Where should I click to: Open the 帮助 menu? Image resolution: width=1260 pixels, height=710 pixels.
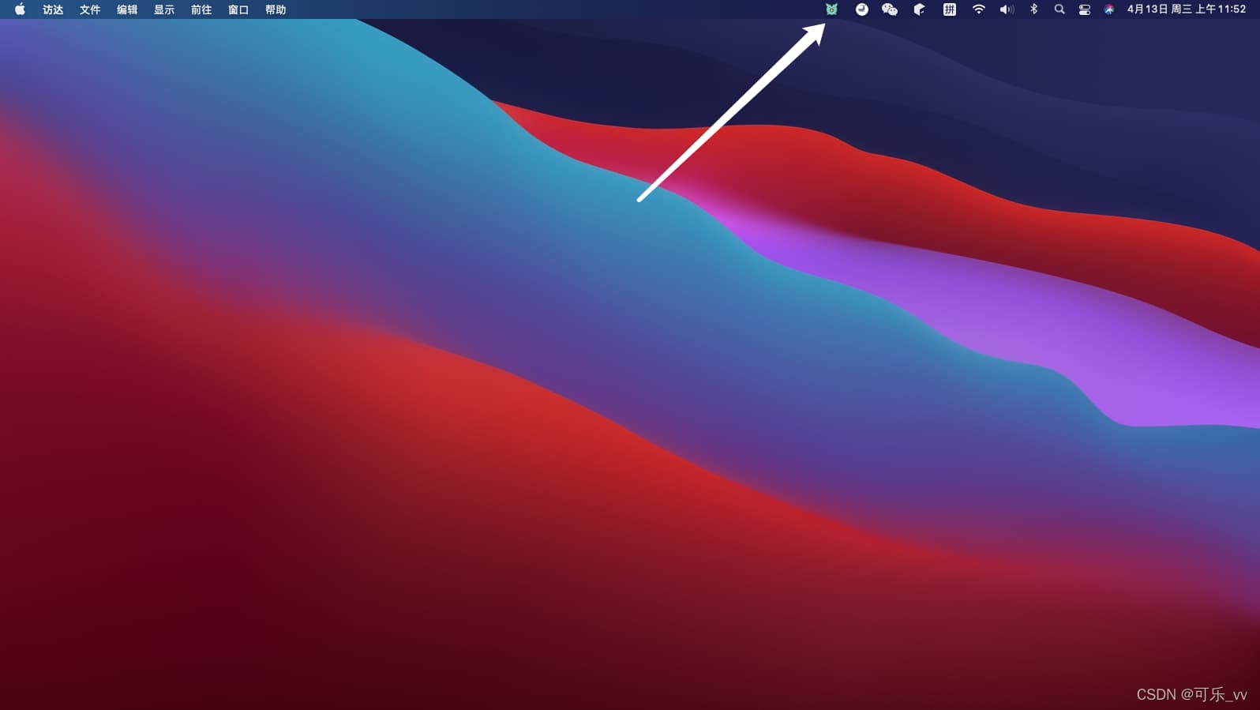click(276, 9)
